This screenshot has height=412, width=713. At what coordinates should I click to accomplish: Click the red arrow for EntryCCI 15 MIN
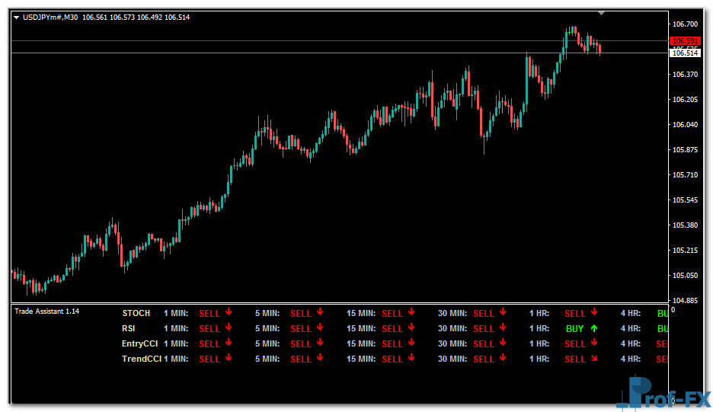[411, 343]
